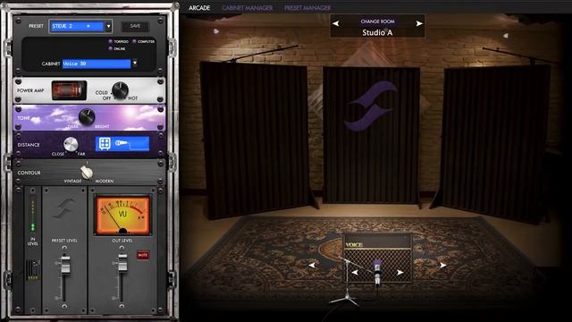572x322 pixels.
Task: Open the Cabinet dropdown arrow
Action: click(x=135, y=64)
